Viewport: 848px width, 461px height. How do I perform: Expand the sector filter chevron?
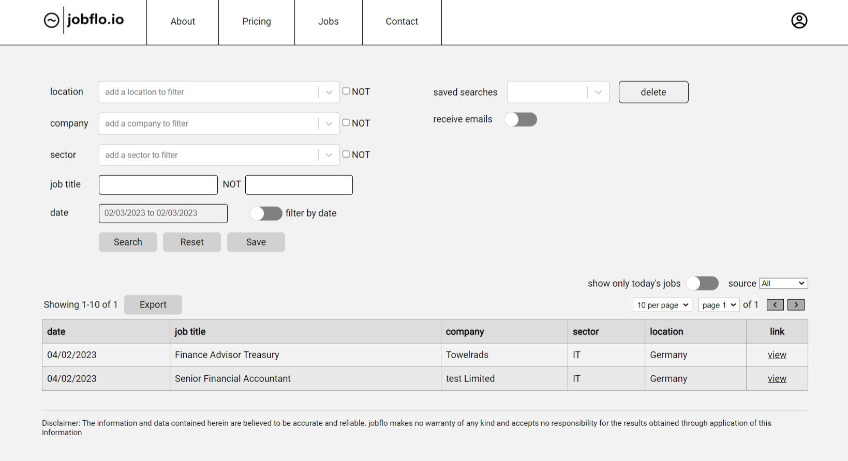[329, 156]
